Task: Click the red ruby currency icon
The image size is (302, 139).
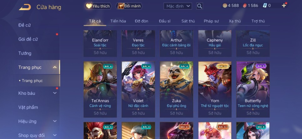Action: [245, 6]
